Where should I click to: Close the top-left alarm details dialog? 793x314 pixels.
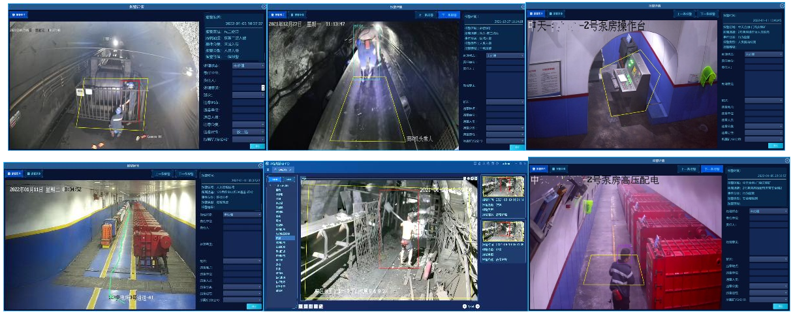(263, 7)
